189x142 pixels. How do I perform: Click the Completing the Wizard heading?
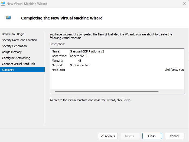click(62, 18)
